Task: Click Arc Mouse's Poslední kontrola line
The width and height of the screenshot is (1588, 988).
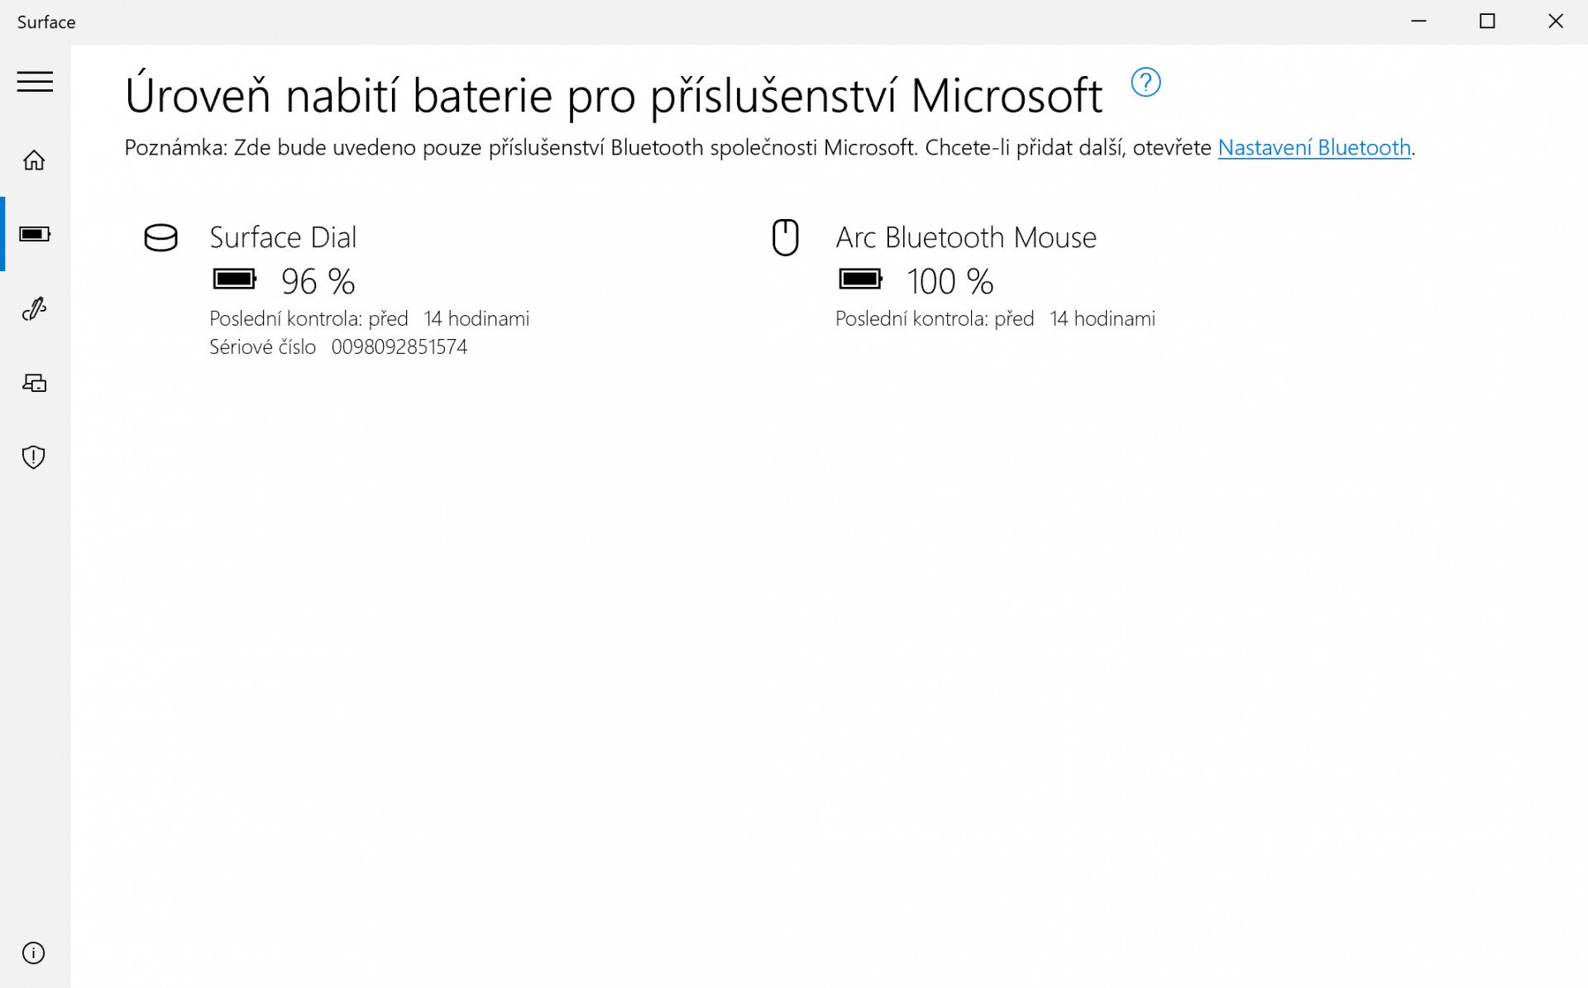Action: point(996,319)
